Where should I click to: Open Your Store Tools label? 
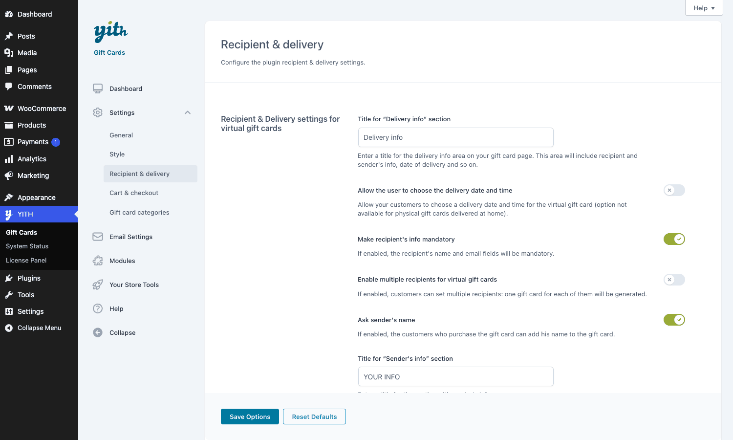click(134, 285)
